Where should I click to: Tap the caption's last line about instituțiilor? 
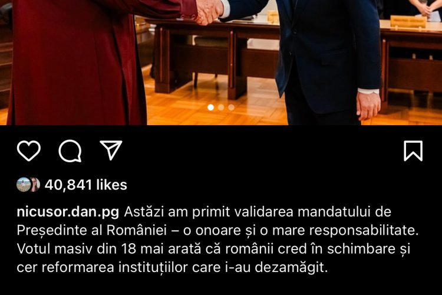[x=172, y=267]
